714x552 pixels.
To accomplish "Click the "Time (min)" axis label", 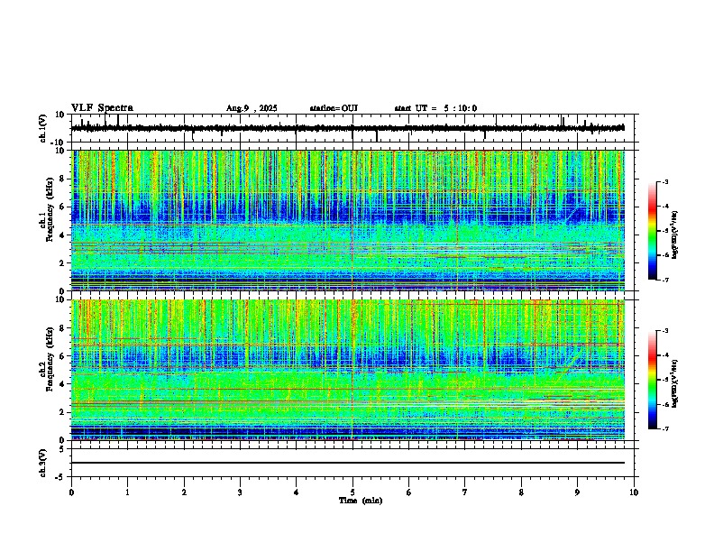I will click(361, 501).
